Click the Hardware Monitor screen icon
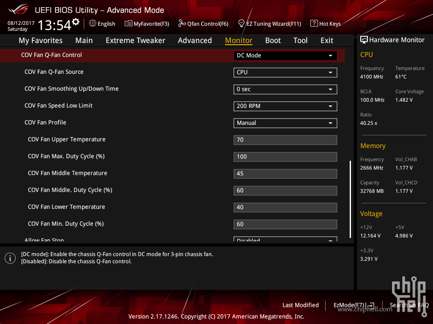This screenshot has width=433, height=324. click(364, 40)
